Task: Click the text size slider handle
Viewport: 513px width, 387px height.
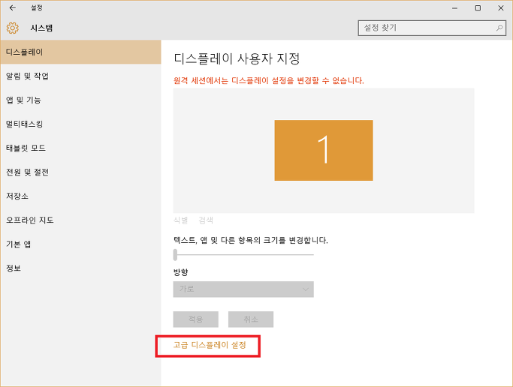Action: point(175,255)
